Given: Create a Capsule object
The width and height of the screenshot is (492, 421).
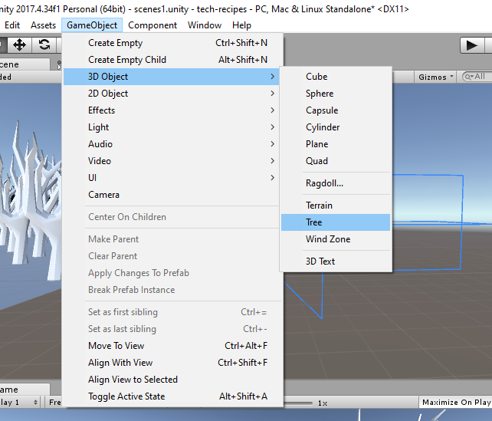Looking at the screenshot, I should pos(336,110).
